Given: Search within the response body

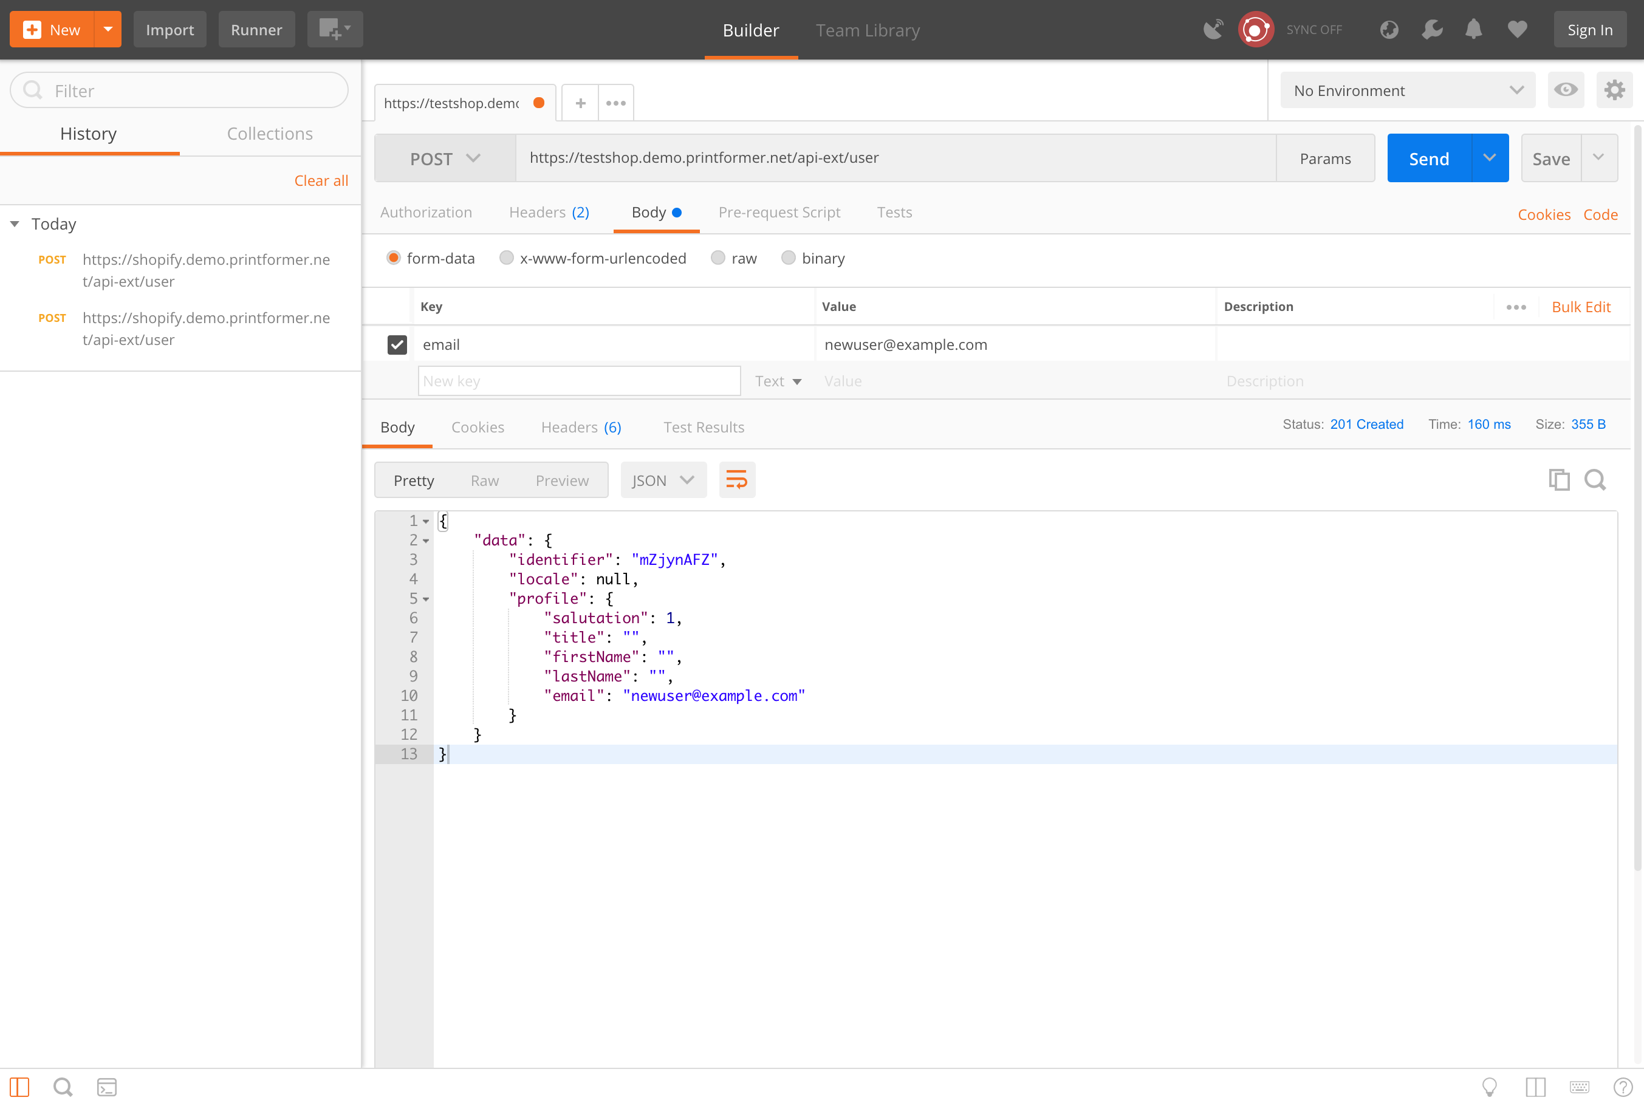Looking at the screenshot, I should click(1595, 480).
